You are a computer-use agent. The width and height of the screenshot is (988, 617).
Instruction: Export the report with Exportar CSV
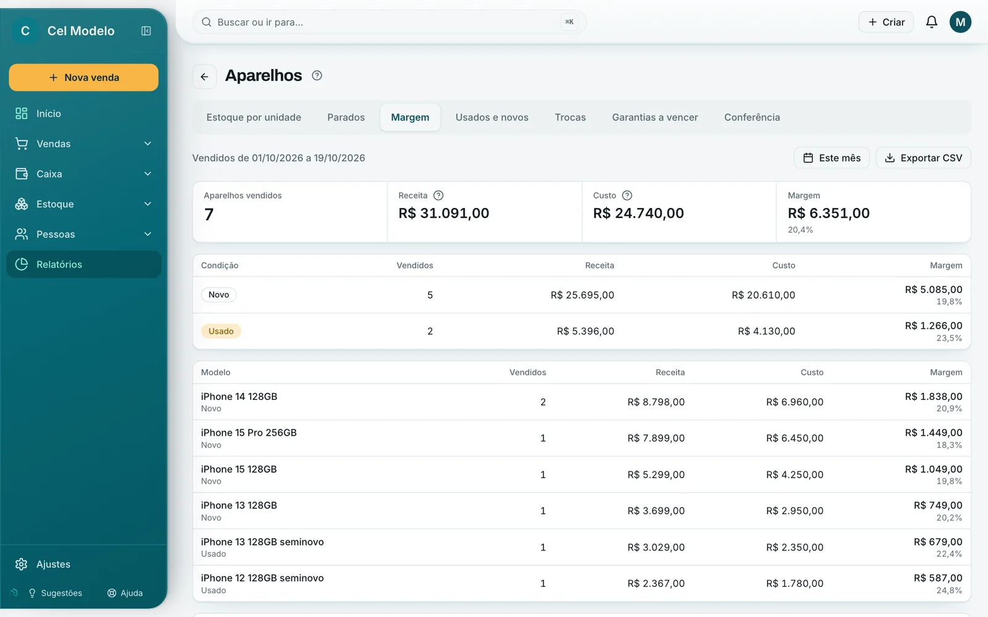coord(923,158)
